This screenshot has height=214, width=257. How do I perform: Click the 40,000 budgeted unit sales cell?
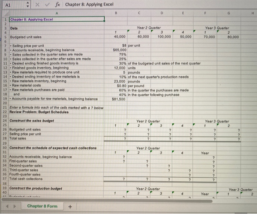click(116, 37)
